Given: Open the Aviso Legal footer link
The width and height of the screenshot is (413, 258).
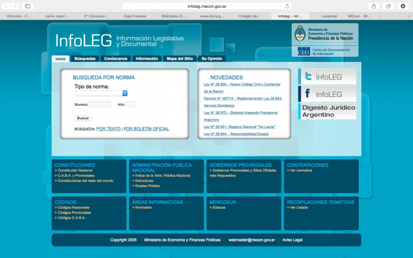Looking at the screenshot, I should [292, 240].
